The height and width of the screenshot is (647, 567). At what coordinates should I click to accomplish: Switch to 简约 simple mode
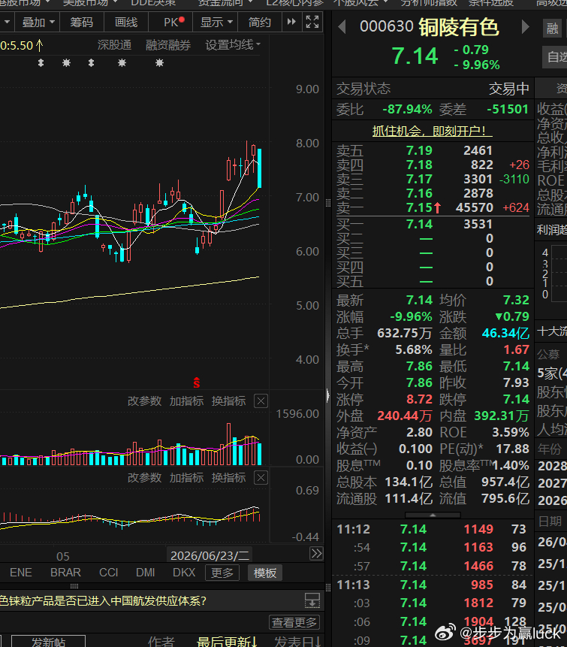click(260, 23)
